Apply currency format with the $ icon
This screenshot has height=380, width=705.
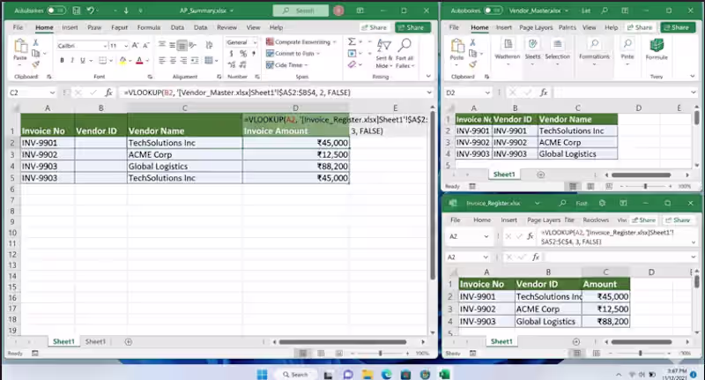tap(231, 54)
